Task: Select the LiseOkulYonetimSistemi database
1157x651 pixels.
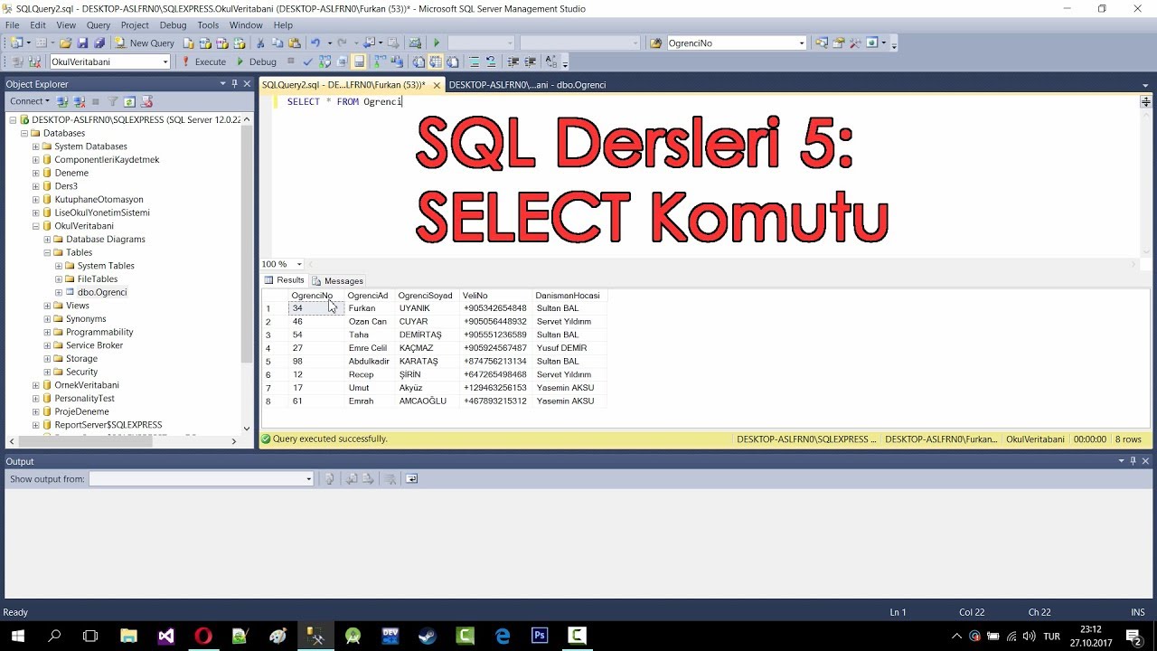Action: [102, 212]
